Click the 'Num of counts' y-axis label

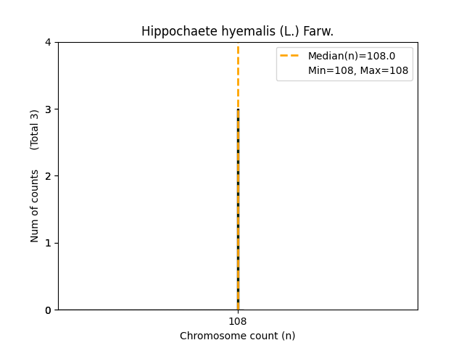[35, 206]
